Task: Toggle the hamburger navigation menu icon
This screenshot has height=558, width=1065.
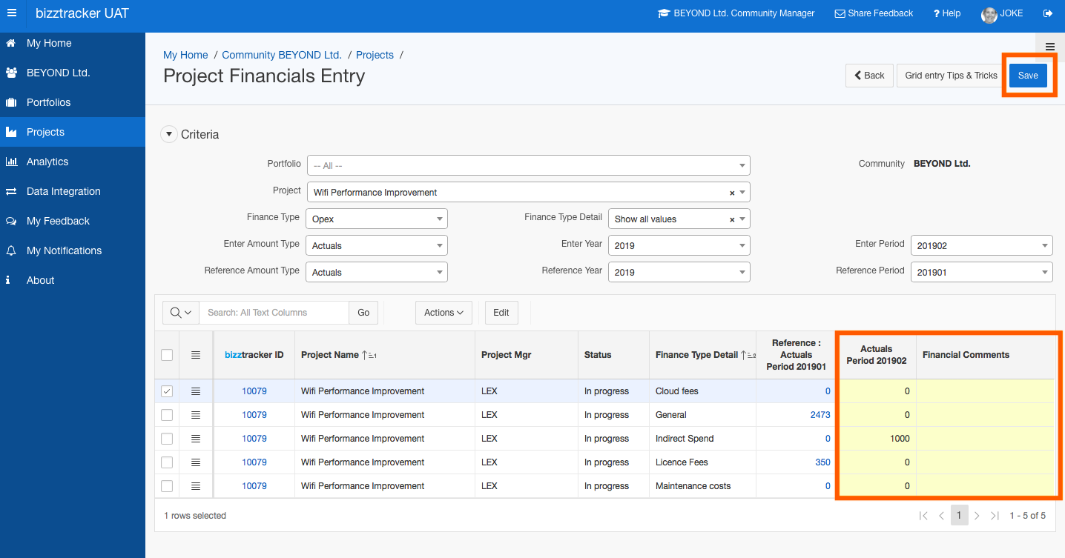Action: coord(11,13)
